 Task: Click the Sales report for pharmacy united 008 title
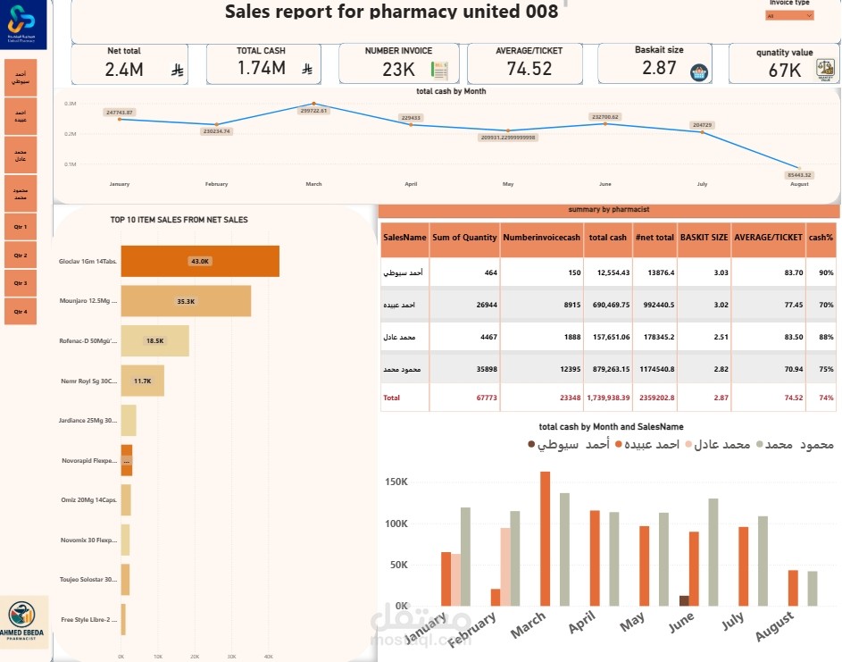(391, 12)
